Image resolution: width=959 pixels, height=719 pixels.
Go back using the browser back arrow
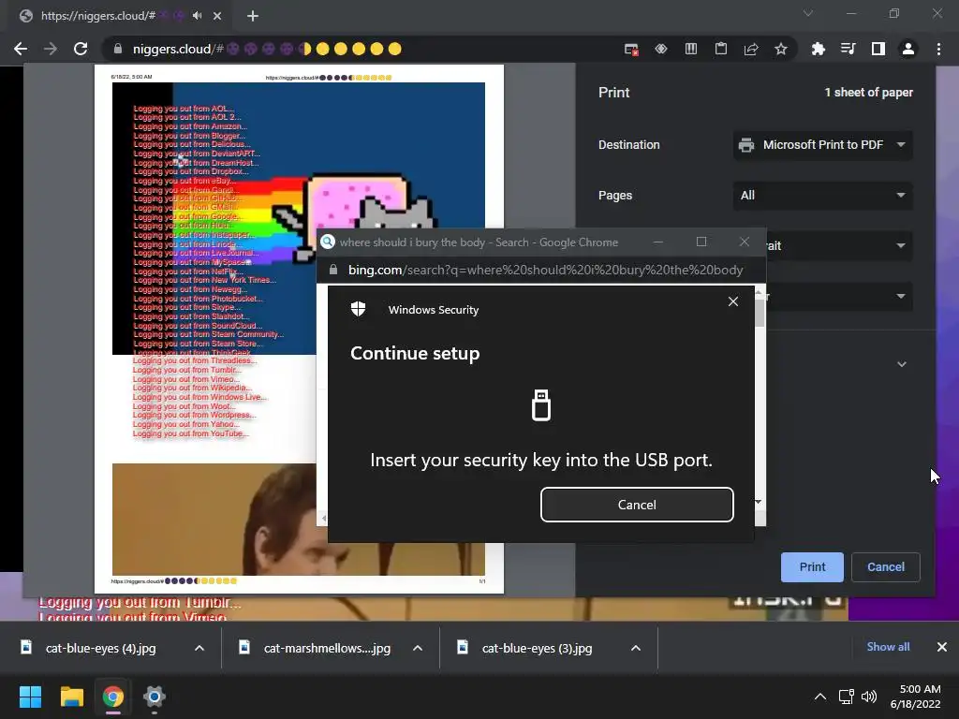tap(21, 49)
